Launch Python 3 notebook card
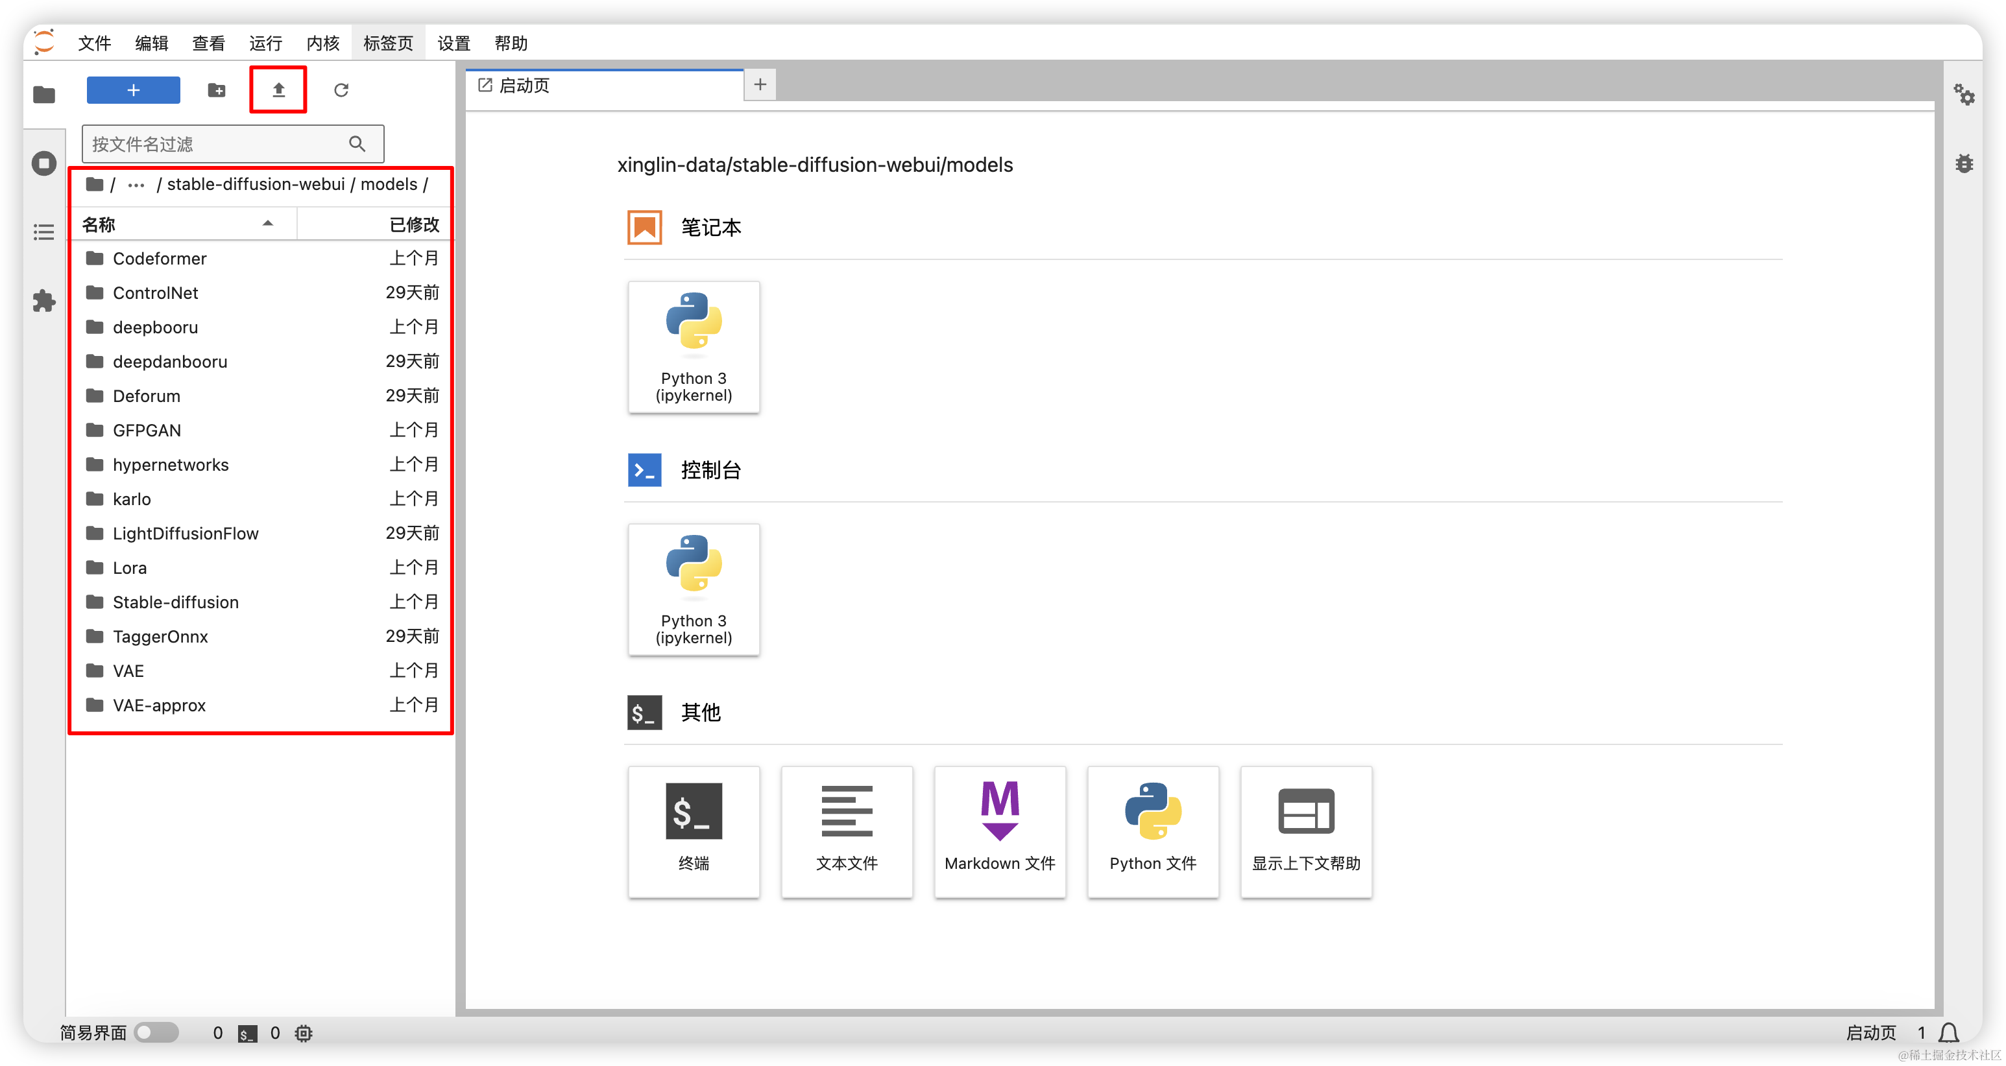Viewport: 2006px width, 1066px height. 694,347
